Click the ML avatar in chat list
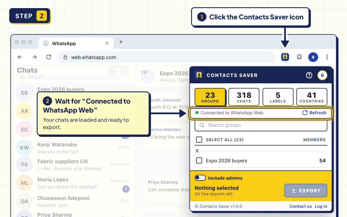Screen dimensions: 347x217 (x=24, y=183)
